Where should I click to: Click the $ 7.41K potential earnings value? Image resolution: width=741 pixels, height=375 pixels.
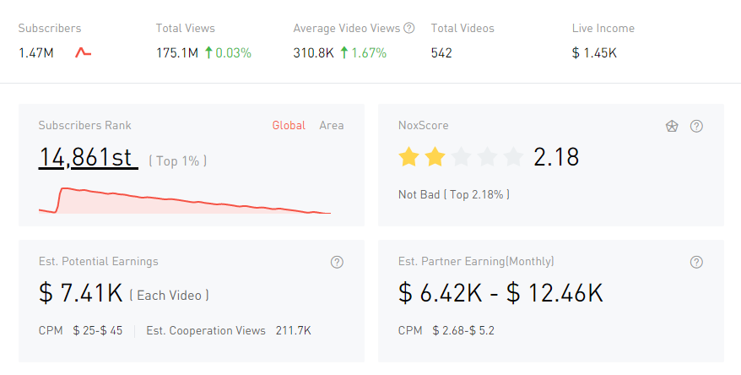81,293
